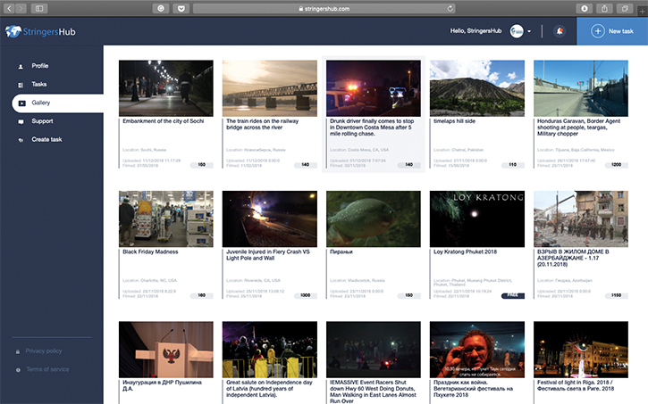Click the FREE badge on Loy Kratong

point(512,294)
